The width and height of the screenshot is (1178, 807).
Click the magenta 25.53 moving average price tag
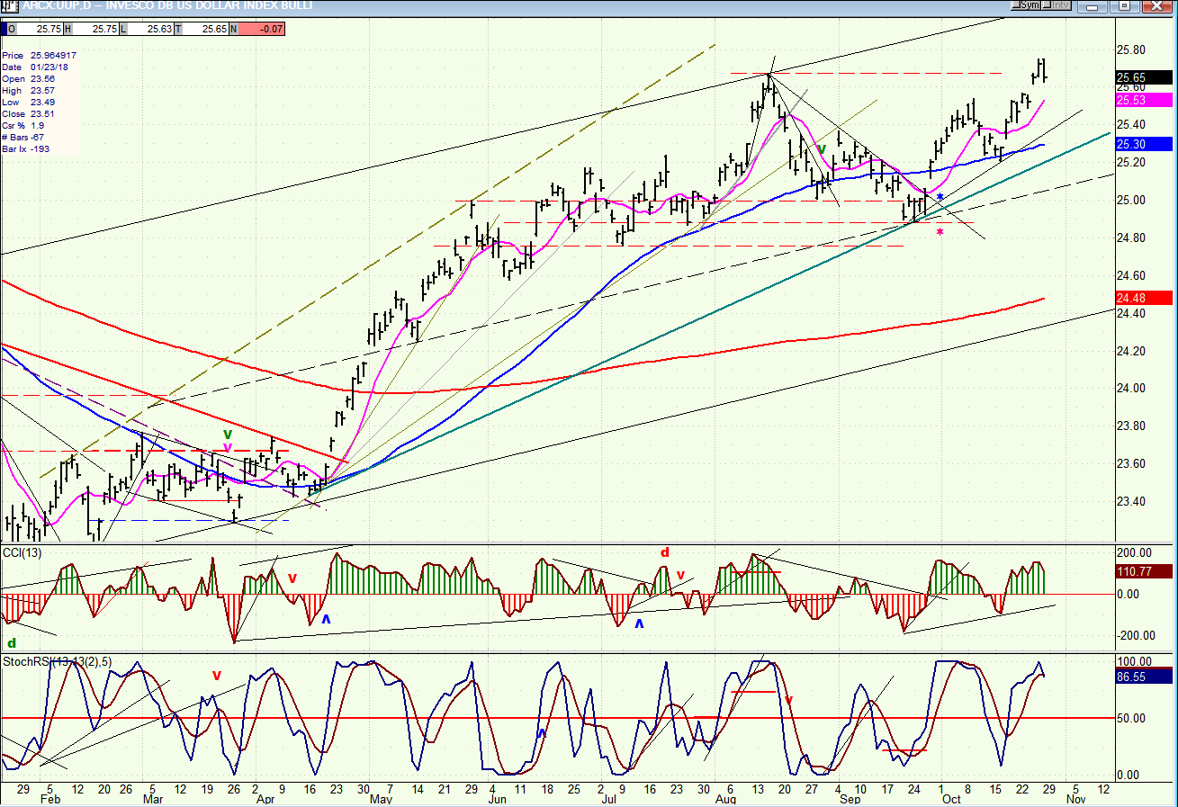tap(1143, 100)
